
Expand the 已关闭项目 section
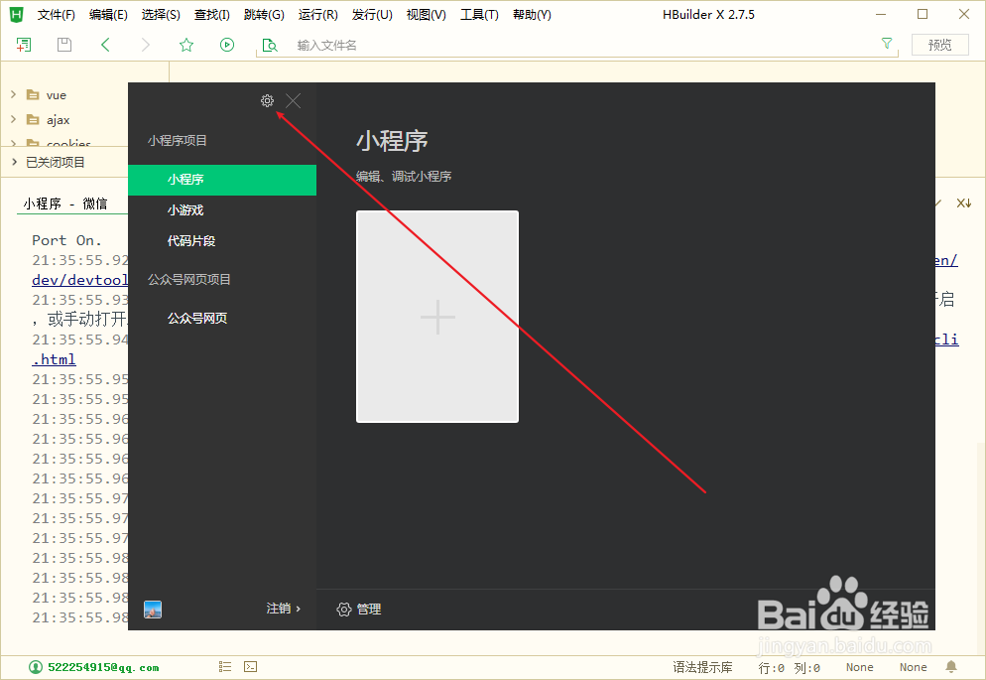click(x=14, y=162)
